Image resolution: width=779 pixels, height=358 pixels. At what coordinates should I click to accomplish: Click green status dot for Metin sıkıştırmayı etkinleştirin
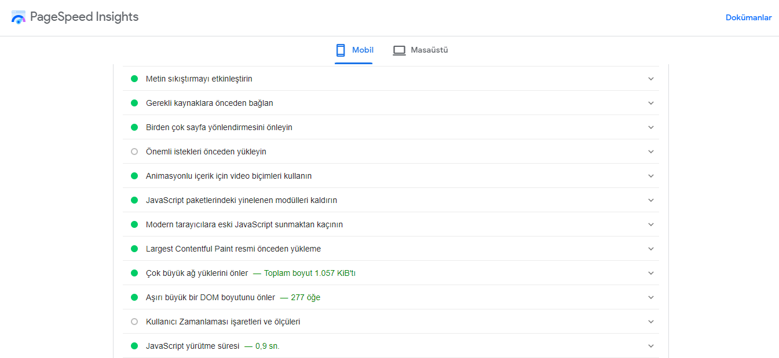pyautogui.click(x=134, y=79)
